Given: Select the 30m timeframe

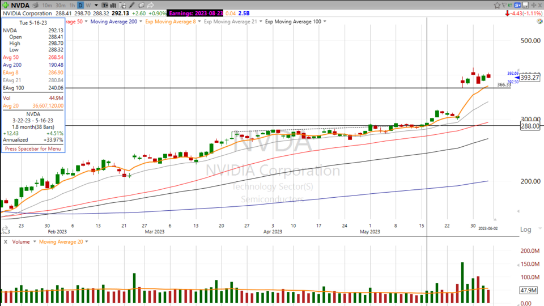Looking at the screenshot, I should tap(61, 5).
